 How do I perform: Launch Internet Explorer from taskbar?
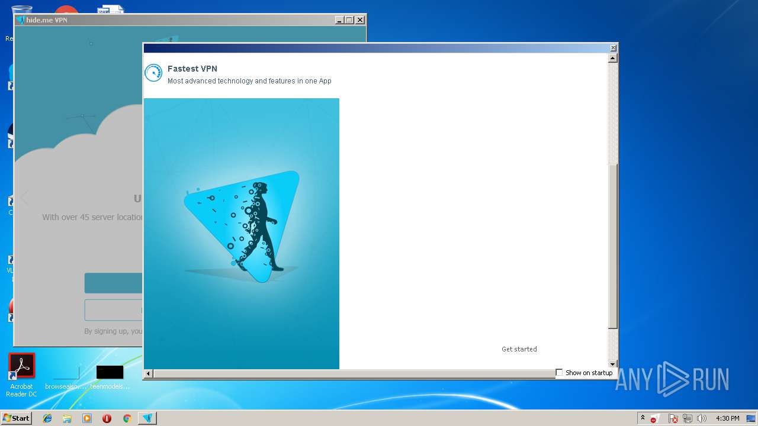point(47,418)
